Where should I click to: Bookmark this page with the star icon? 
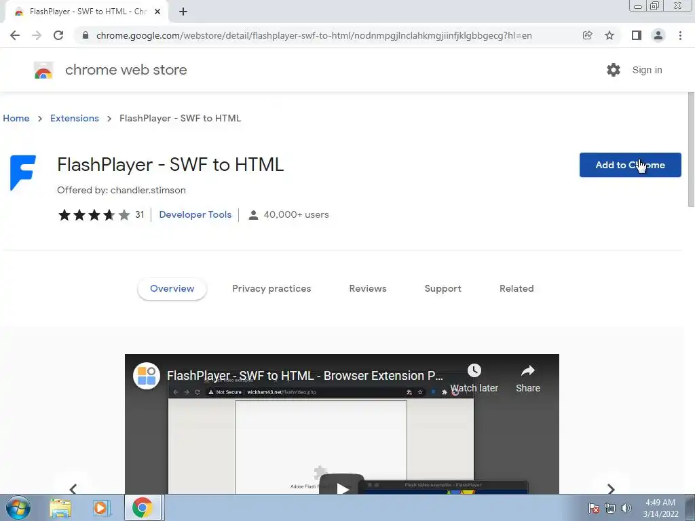point(609,35)
